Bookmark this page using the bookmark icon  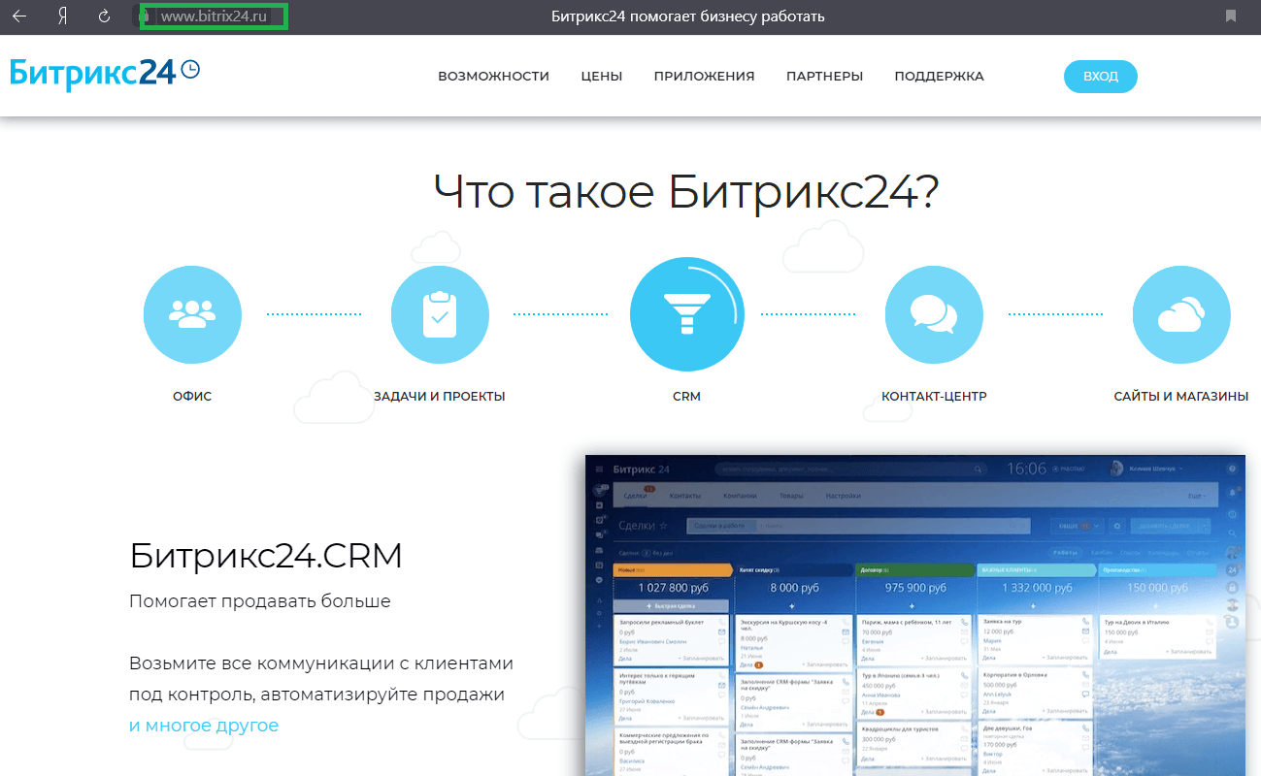1231,16
